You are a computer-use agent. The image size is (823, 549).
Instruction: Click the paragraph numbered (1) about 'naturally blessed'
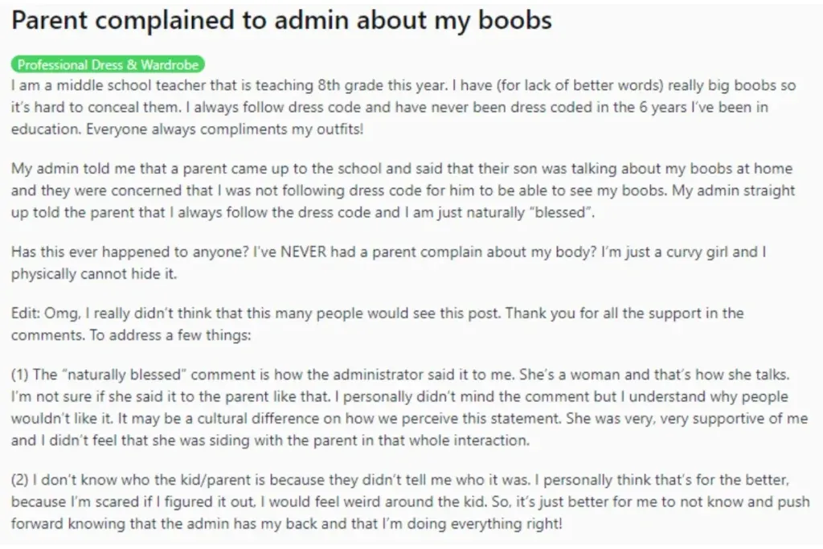409,408
